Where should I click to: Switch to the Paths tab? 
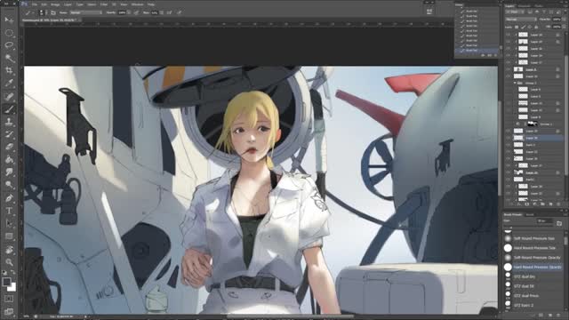[x=539, y=6]
